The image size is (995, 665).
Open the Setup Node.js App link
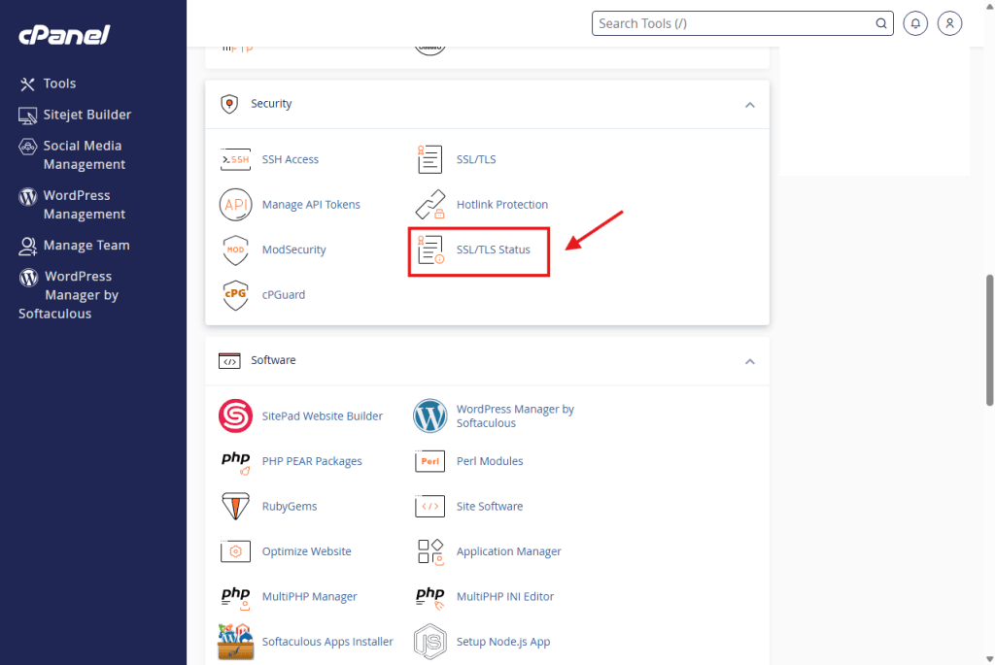tap(502, 642)
